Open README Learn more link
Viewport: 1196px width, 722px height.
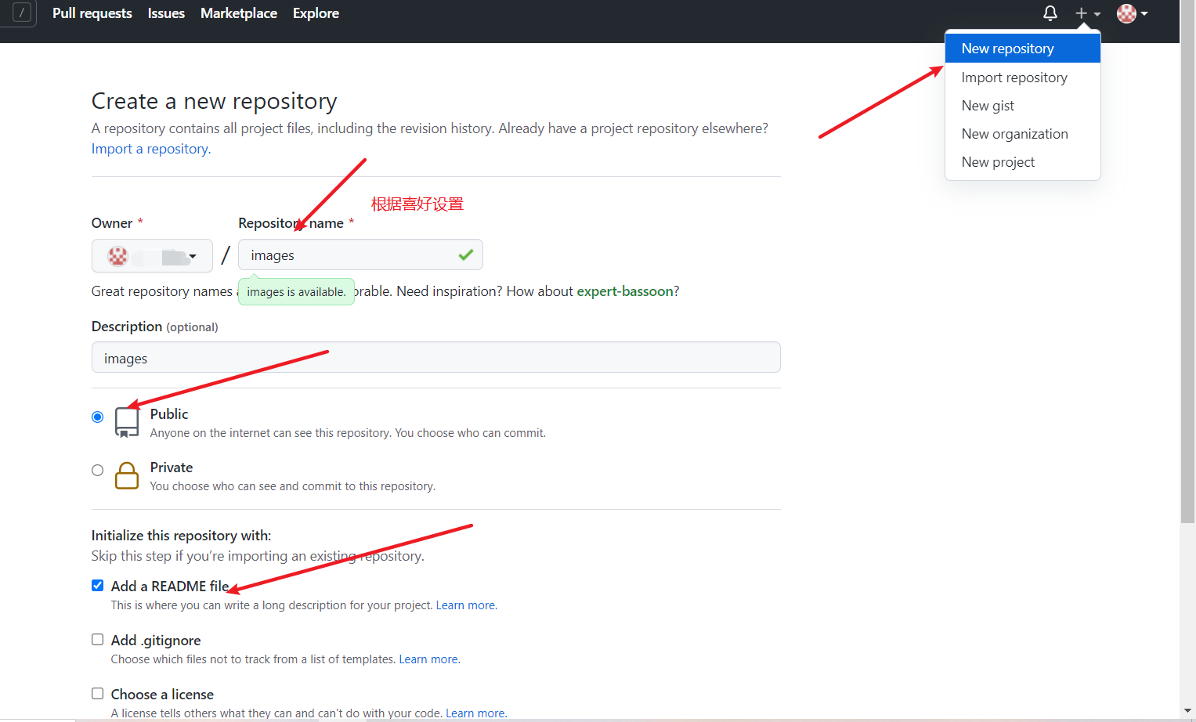466,605
